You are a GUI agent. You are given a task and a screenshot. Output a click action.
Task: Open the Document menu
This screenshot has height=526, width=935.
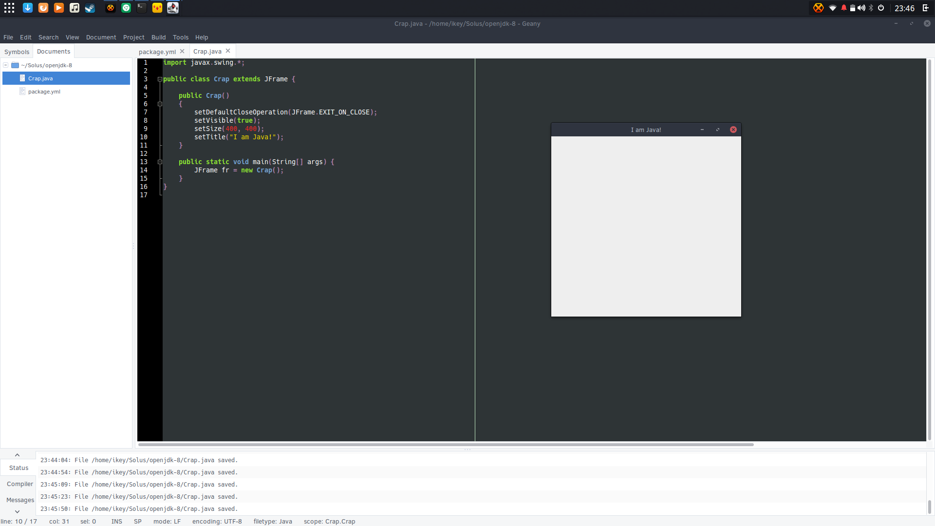101,38
